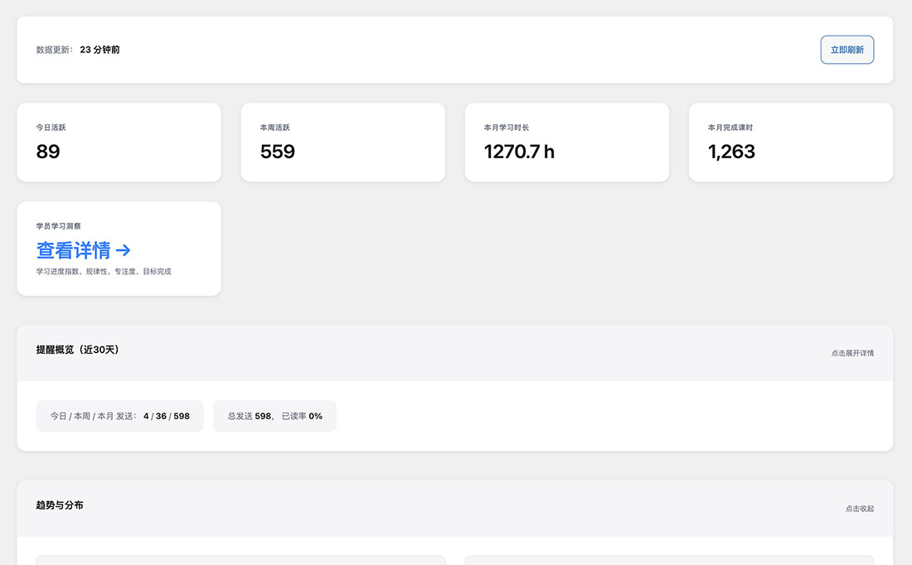912x565 pixels.
Task: Click the 学习进度指数、规律性 description text
Action: tap(104, 272)
